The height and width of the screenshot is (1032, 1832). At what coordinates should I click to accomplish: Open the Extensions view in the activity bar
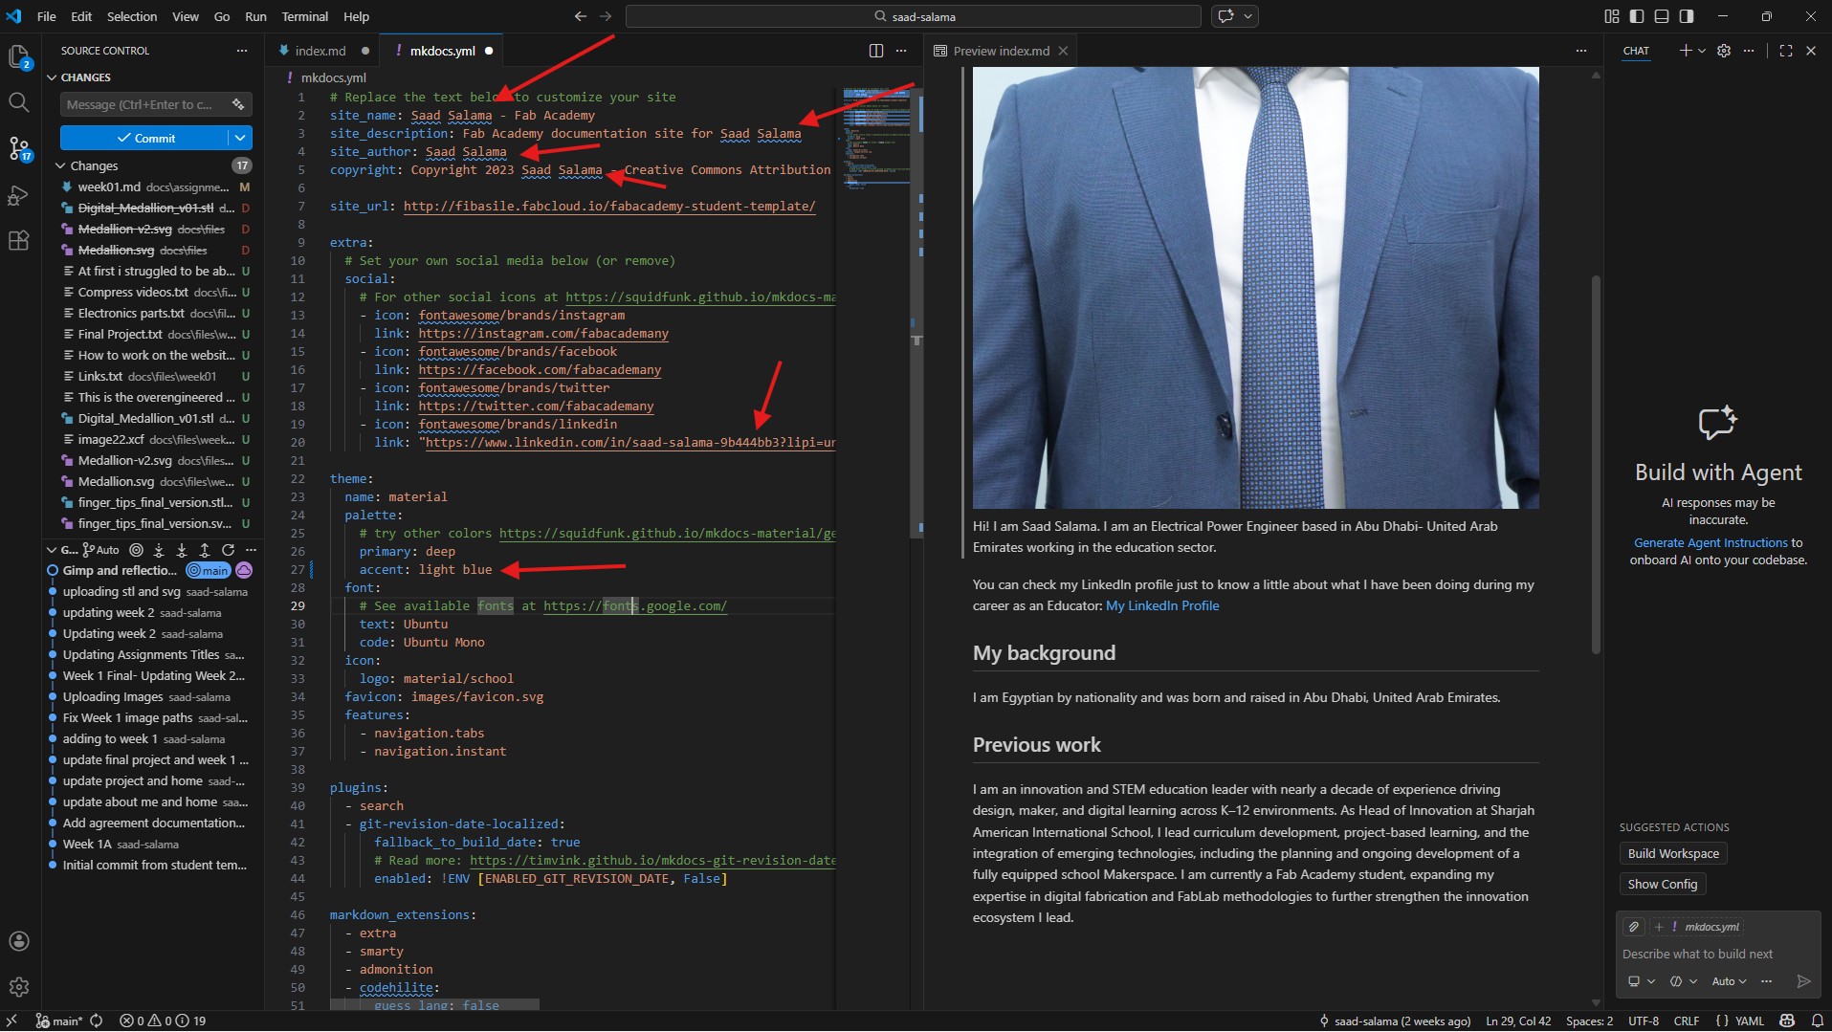point(18,240)
